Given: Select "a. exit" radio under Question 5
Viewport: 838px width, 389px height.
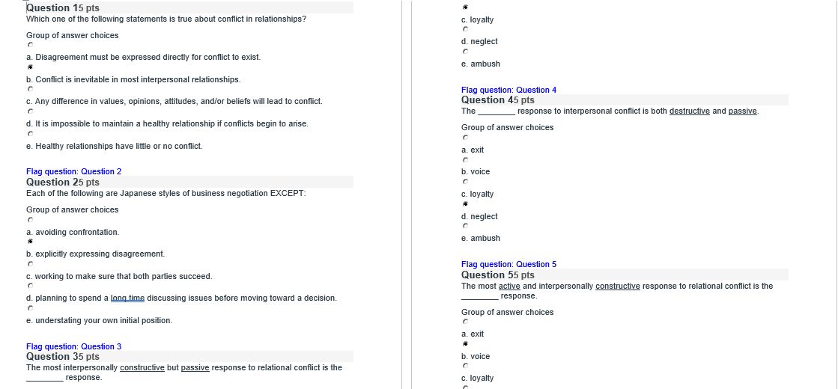Looking at the screenshot, I should click(x=465, y=322).
